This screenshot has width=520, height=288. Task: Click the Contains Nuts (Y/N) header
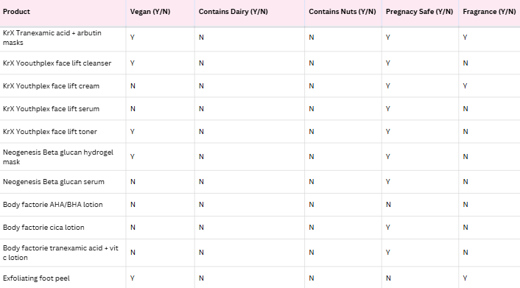click(342, 12)
